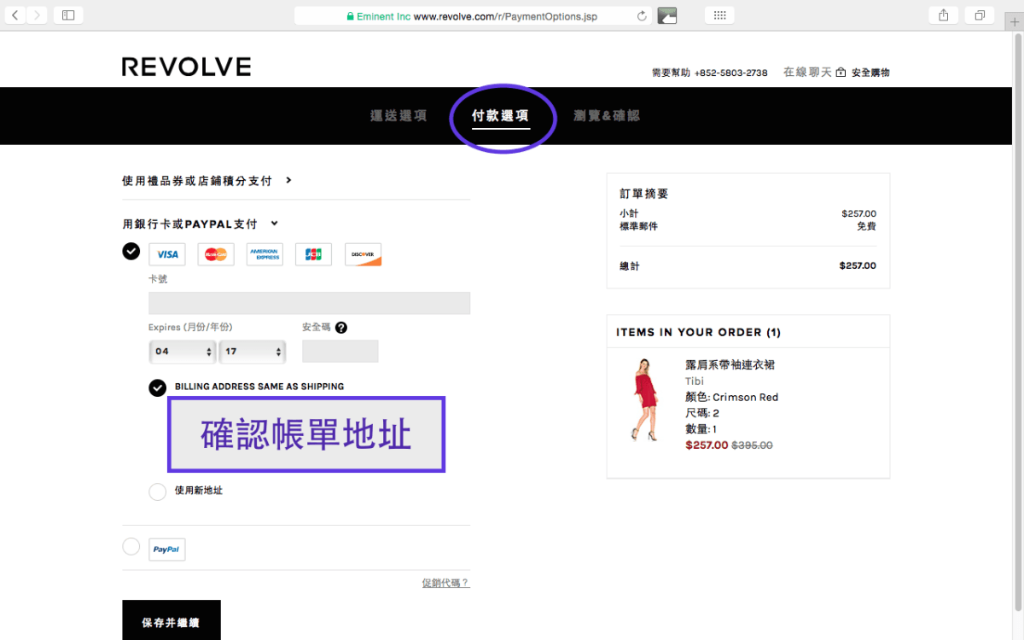Switch to the 瀏覽&確認 step
The width and height of the screenshot is (1024, 640).
[x=607, y=116]
